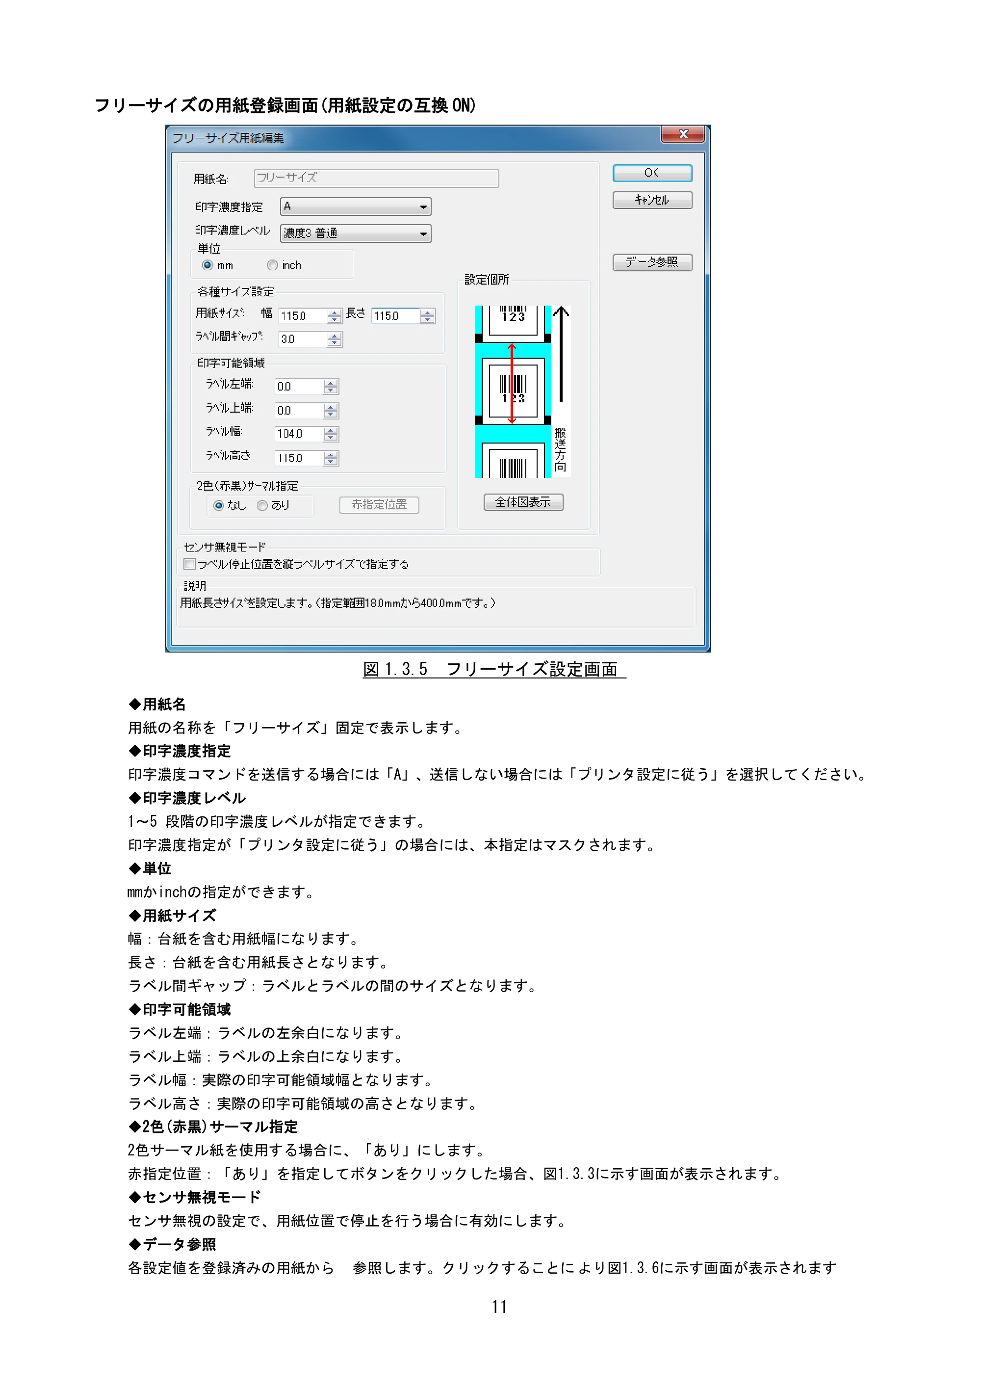The width and height of the screenshot is (981, 1388).
Task: Click the 長さ stepper arrows
Action: pos(427,315)
